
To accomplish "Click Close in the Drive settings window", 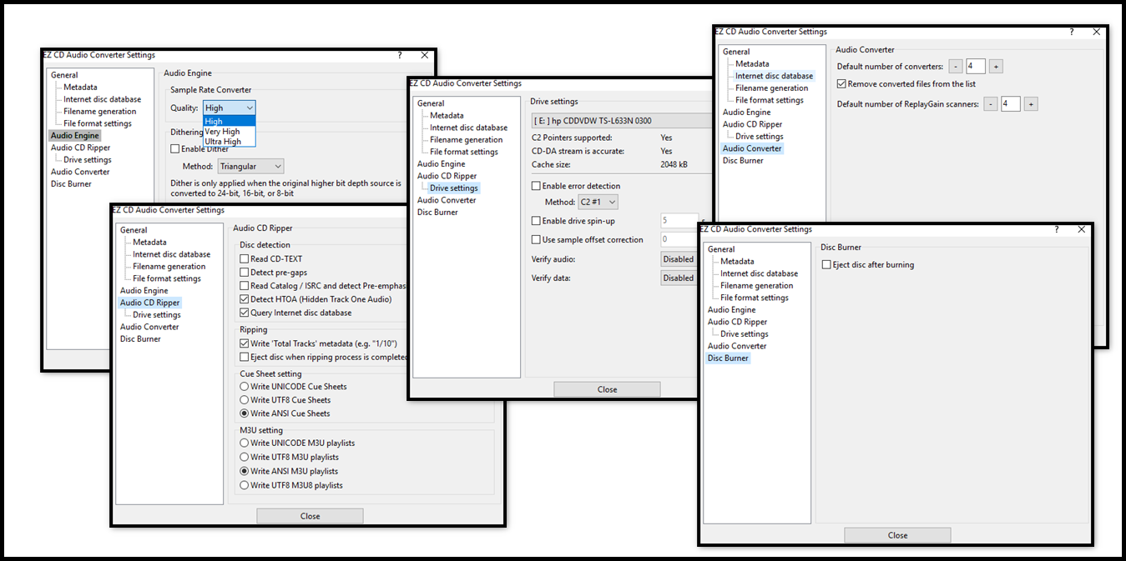I will point(607,389).
